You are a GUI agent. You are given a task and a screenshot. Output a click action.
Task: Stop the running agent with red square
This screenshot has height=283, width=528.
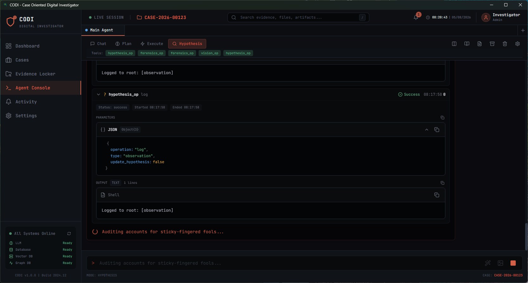click(513, 263)
